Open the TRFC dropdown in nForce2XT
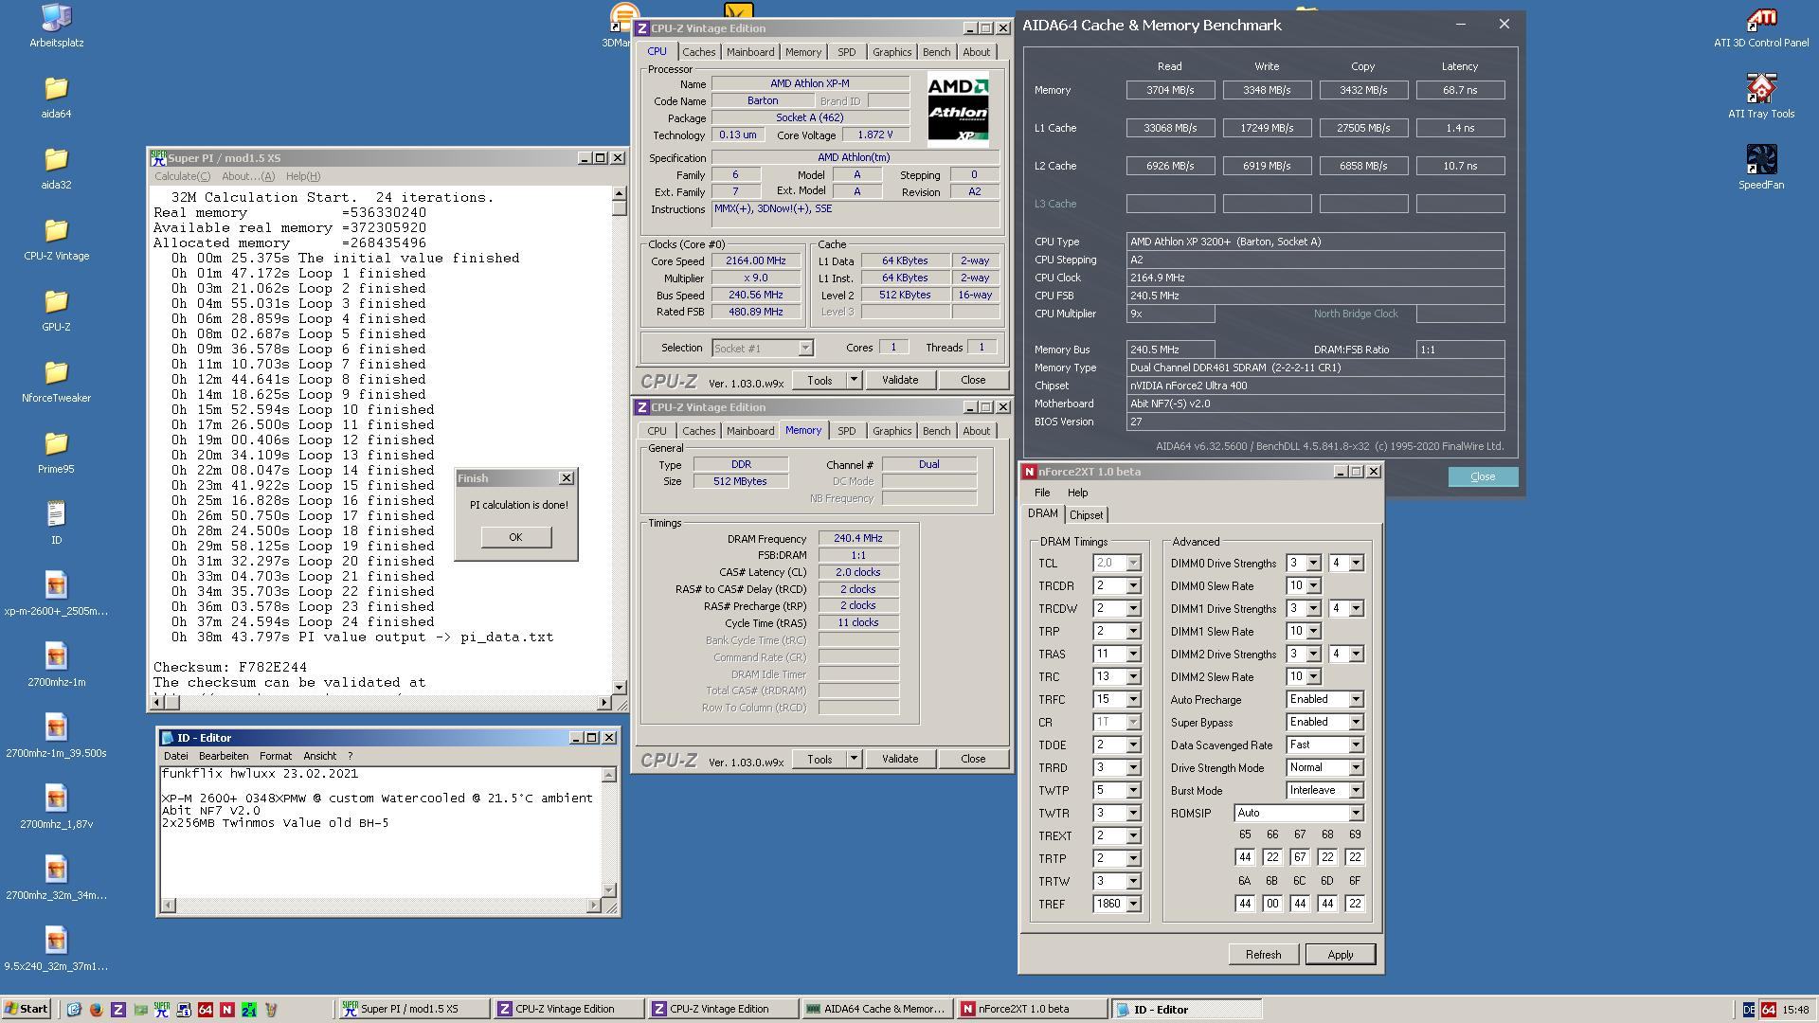 click(x=1133, y=700)
